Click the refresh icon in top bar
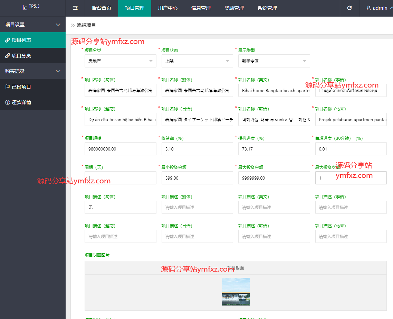Image resolution: width=393 pixels, height=319 pixels. pos(349,8)
